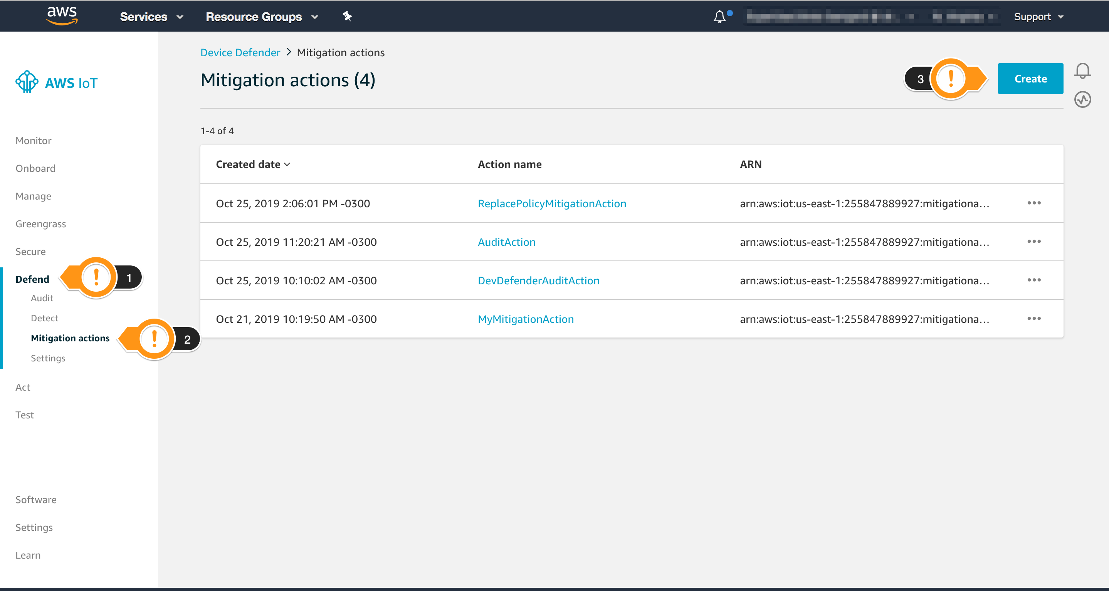
Task: Open the Learn section
Action: tap(28, 555)
